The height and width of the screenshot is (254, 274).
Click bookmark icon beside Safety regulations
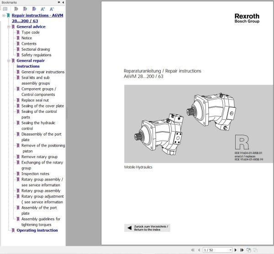click(18, 55)
